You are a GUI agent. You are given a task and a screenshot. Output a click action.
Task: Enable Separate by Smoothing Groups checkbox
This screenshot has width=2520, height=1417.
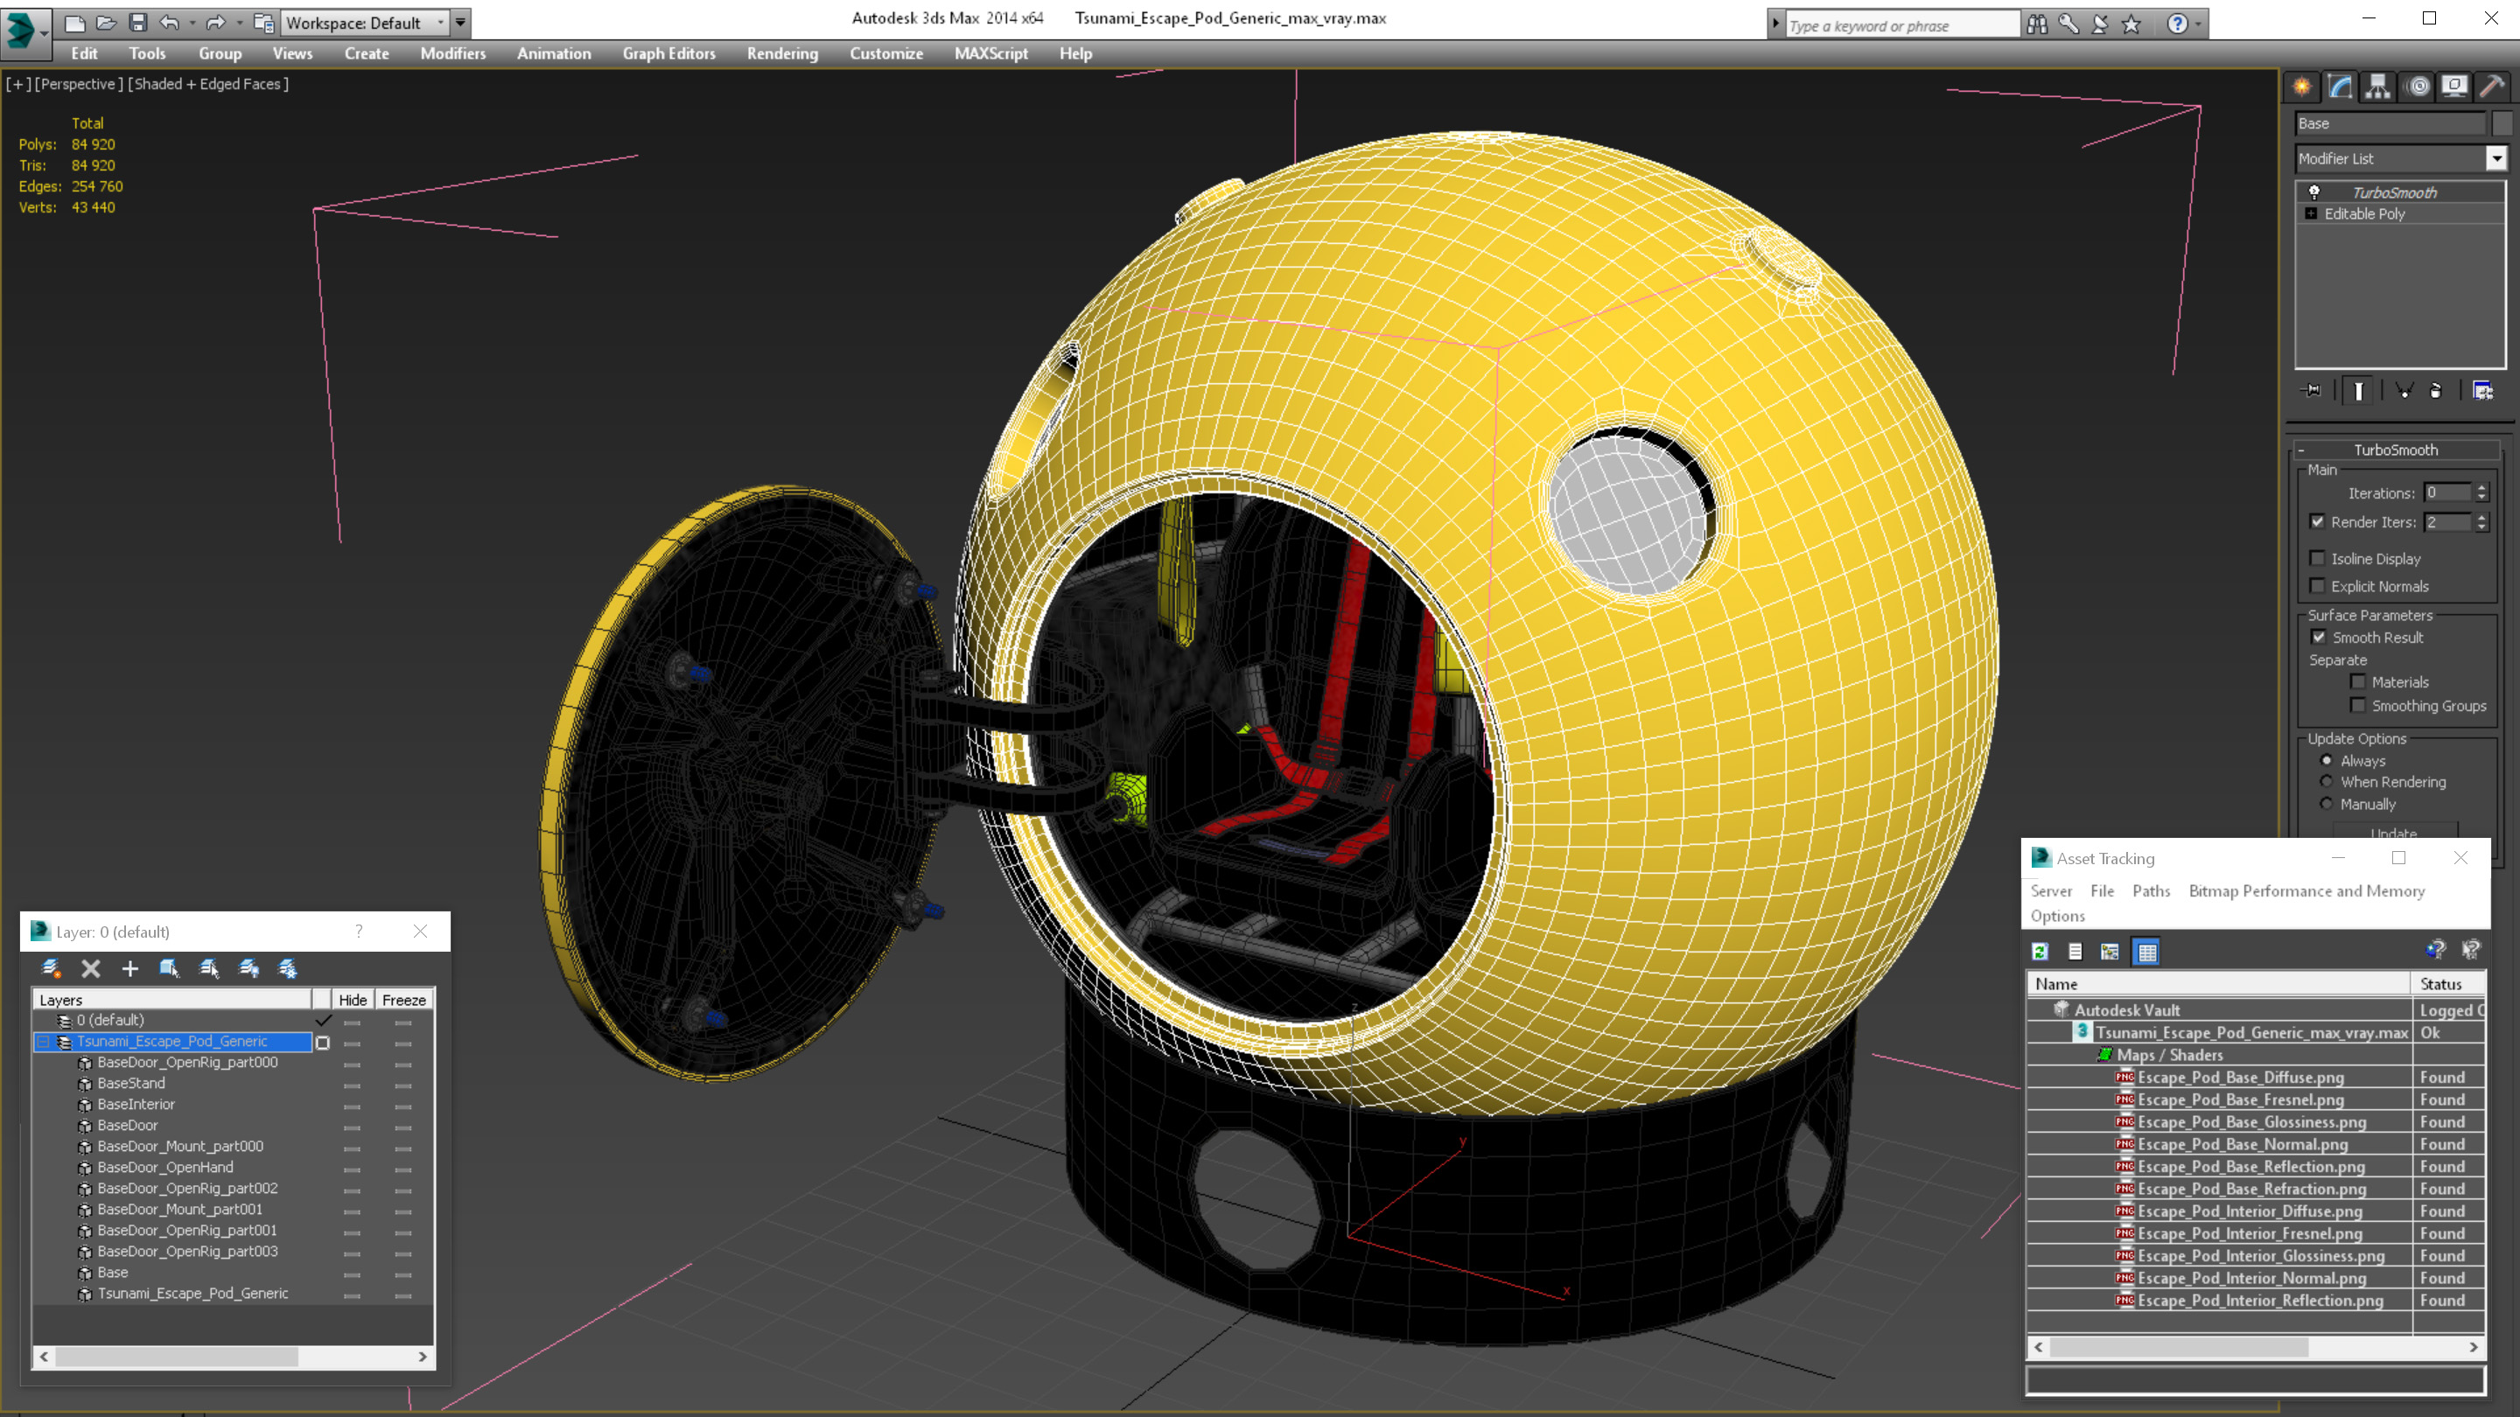coord(2357,705)
